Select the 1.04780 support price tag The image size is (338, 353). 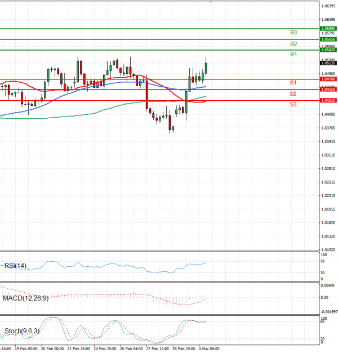pyautogui.click(x=328, y=79)
